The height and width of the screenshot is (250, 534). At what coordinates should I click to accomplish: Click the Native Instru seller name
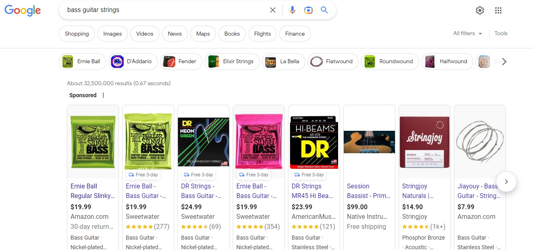pyautogui.click(x=367, y=217)
